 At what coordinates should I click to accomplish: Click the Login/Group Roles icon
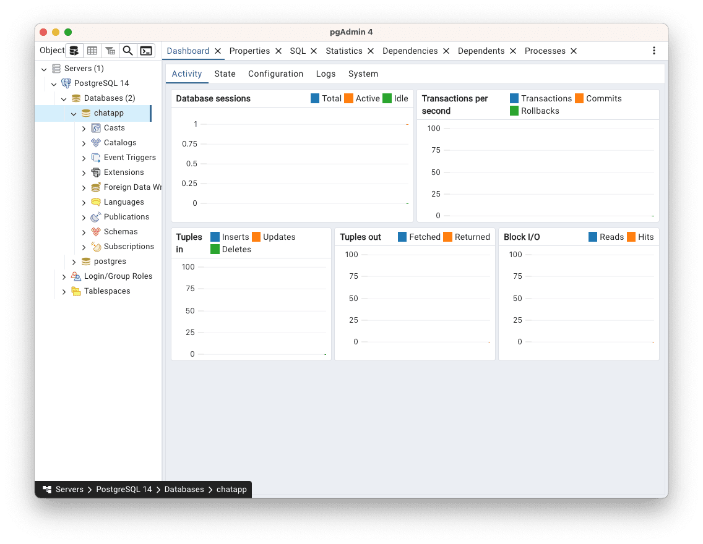(x=75, y=276)
